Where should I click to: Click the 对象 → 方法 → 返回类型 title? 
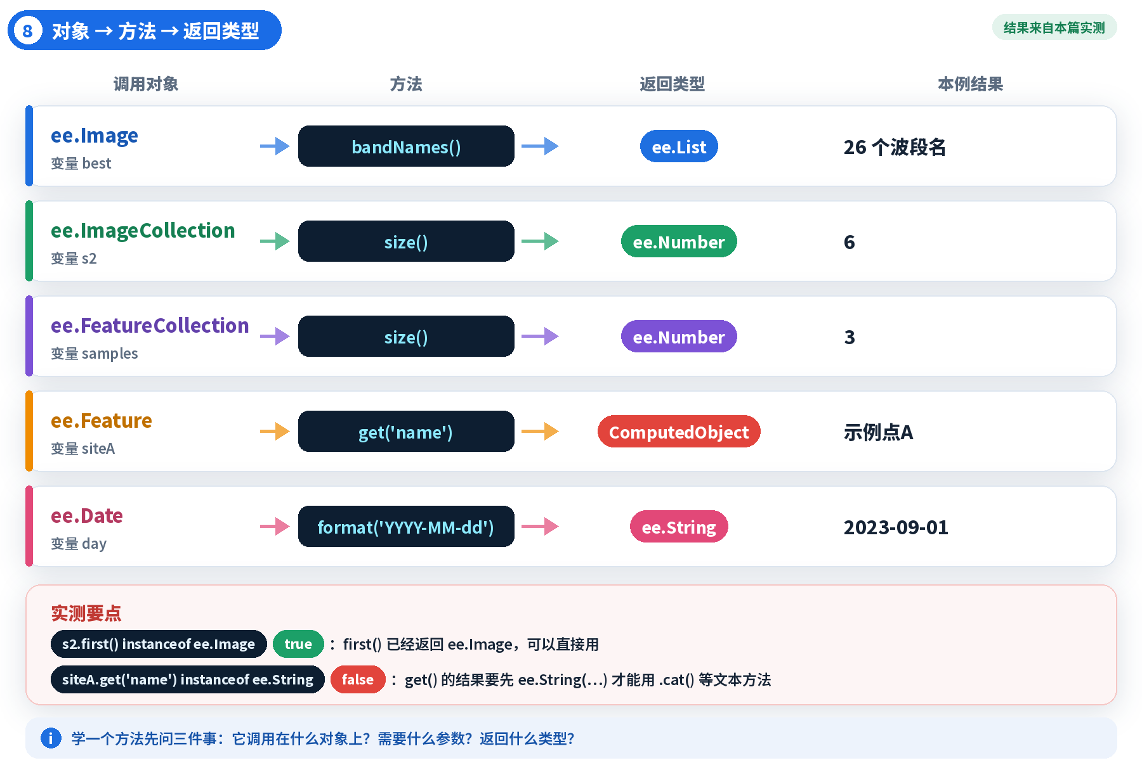(155, 30)
